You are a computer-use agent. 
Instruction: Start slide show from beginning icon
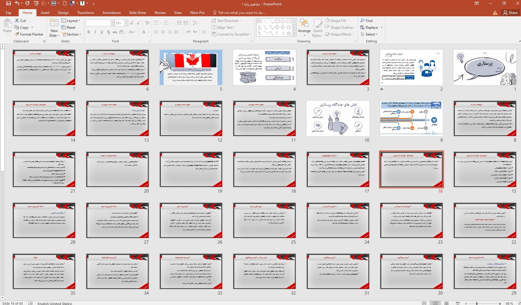click(36, 4)
